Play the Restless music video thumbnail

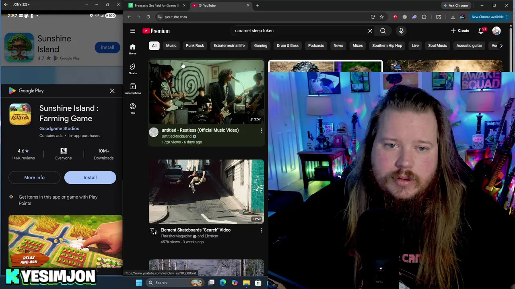(206, 92)
